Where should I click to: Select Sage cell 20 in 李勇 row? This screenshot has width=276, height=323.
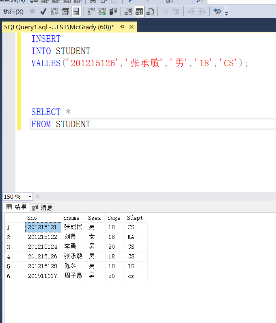[x=115, y=247]
